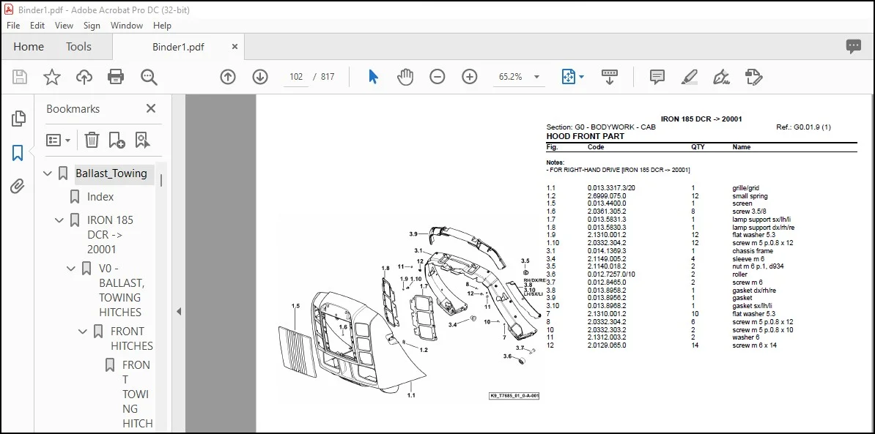Select FRONT HITCHES bookmark
The height and width of the screenshot is (434, 875).
[132, 339]
